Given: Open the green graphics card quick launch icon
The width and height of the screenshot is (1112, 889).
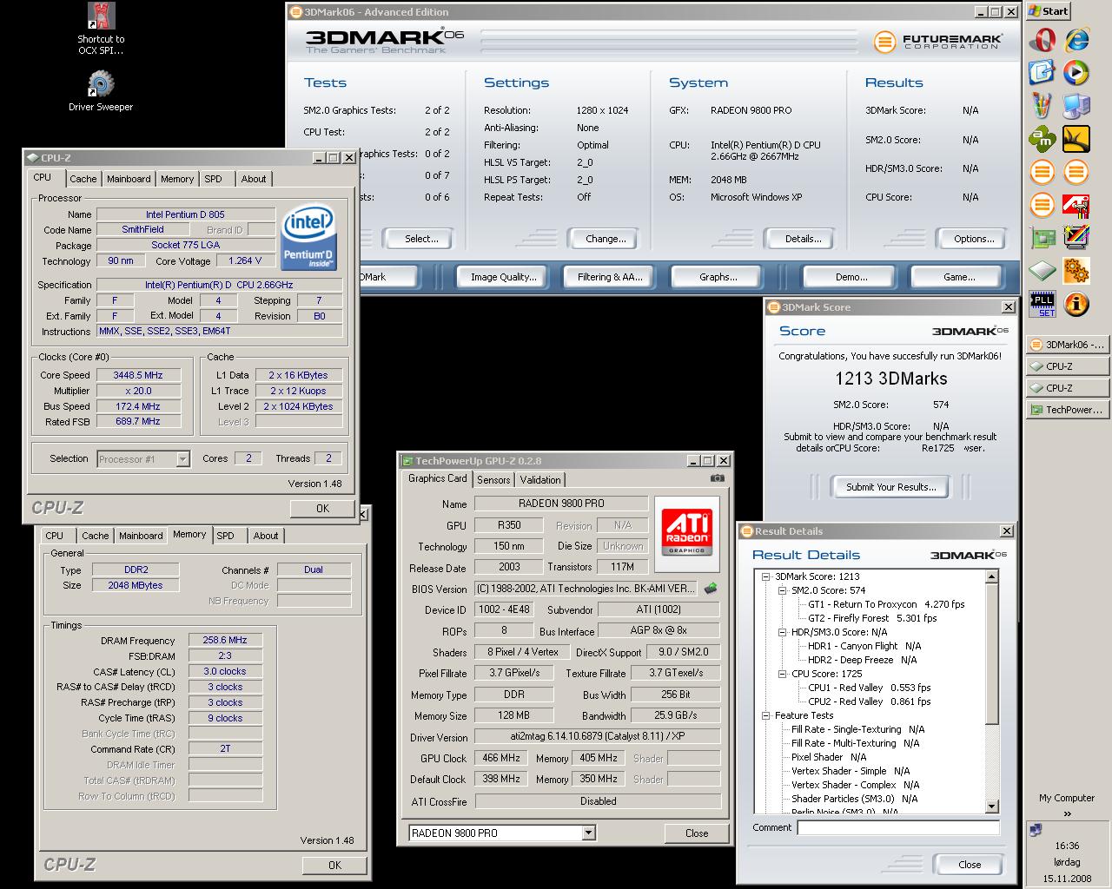Looking at the screenshot, I should (x=1042, y=238).
